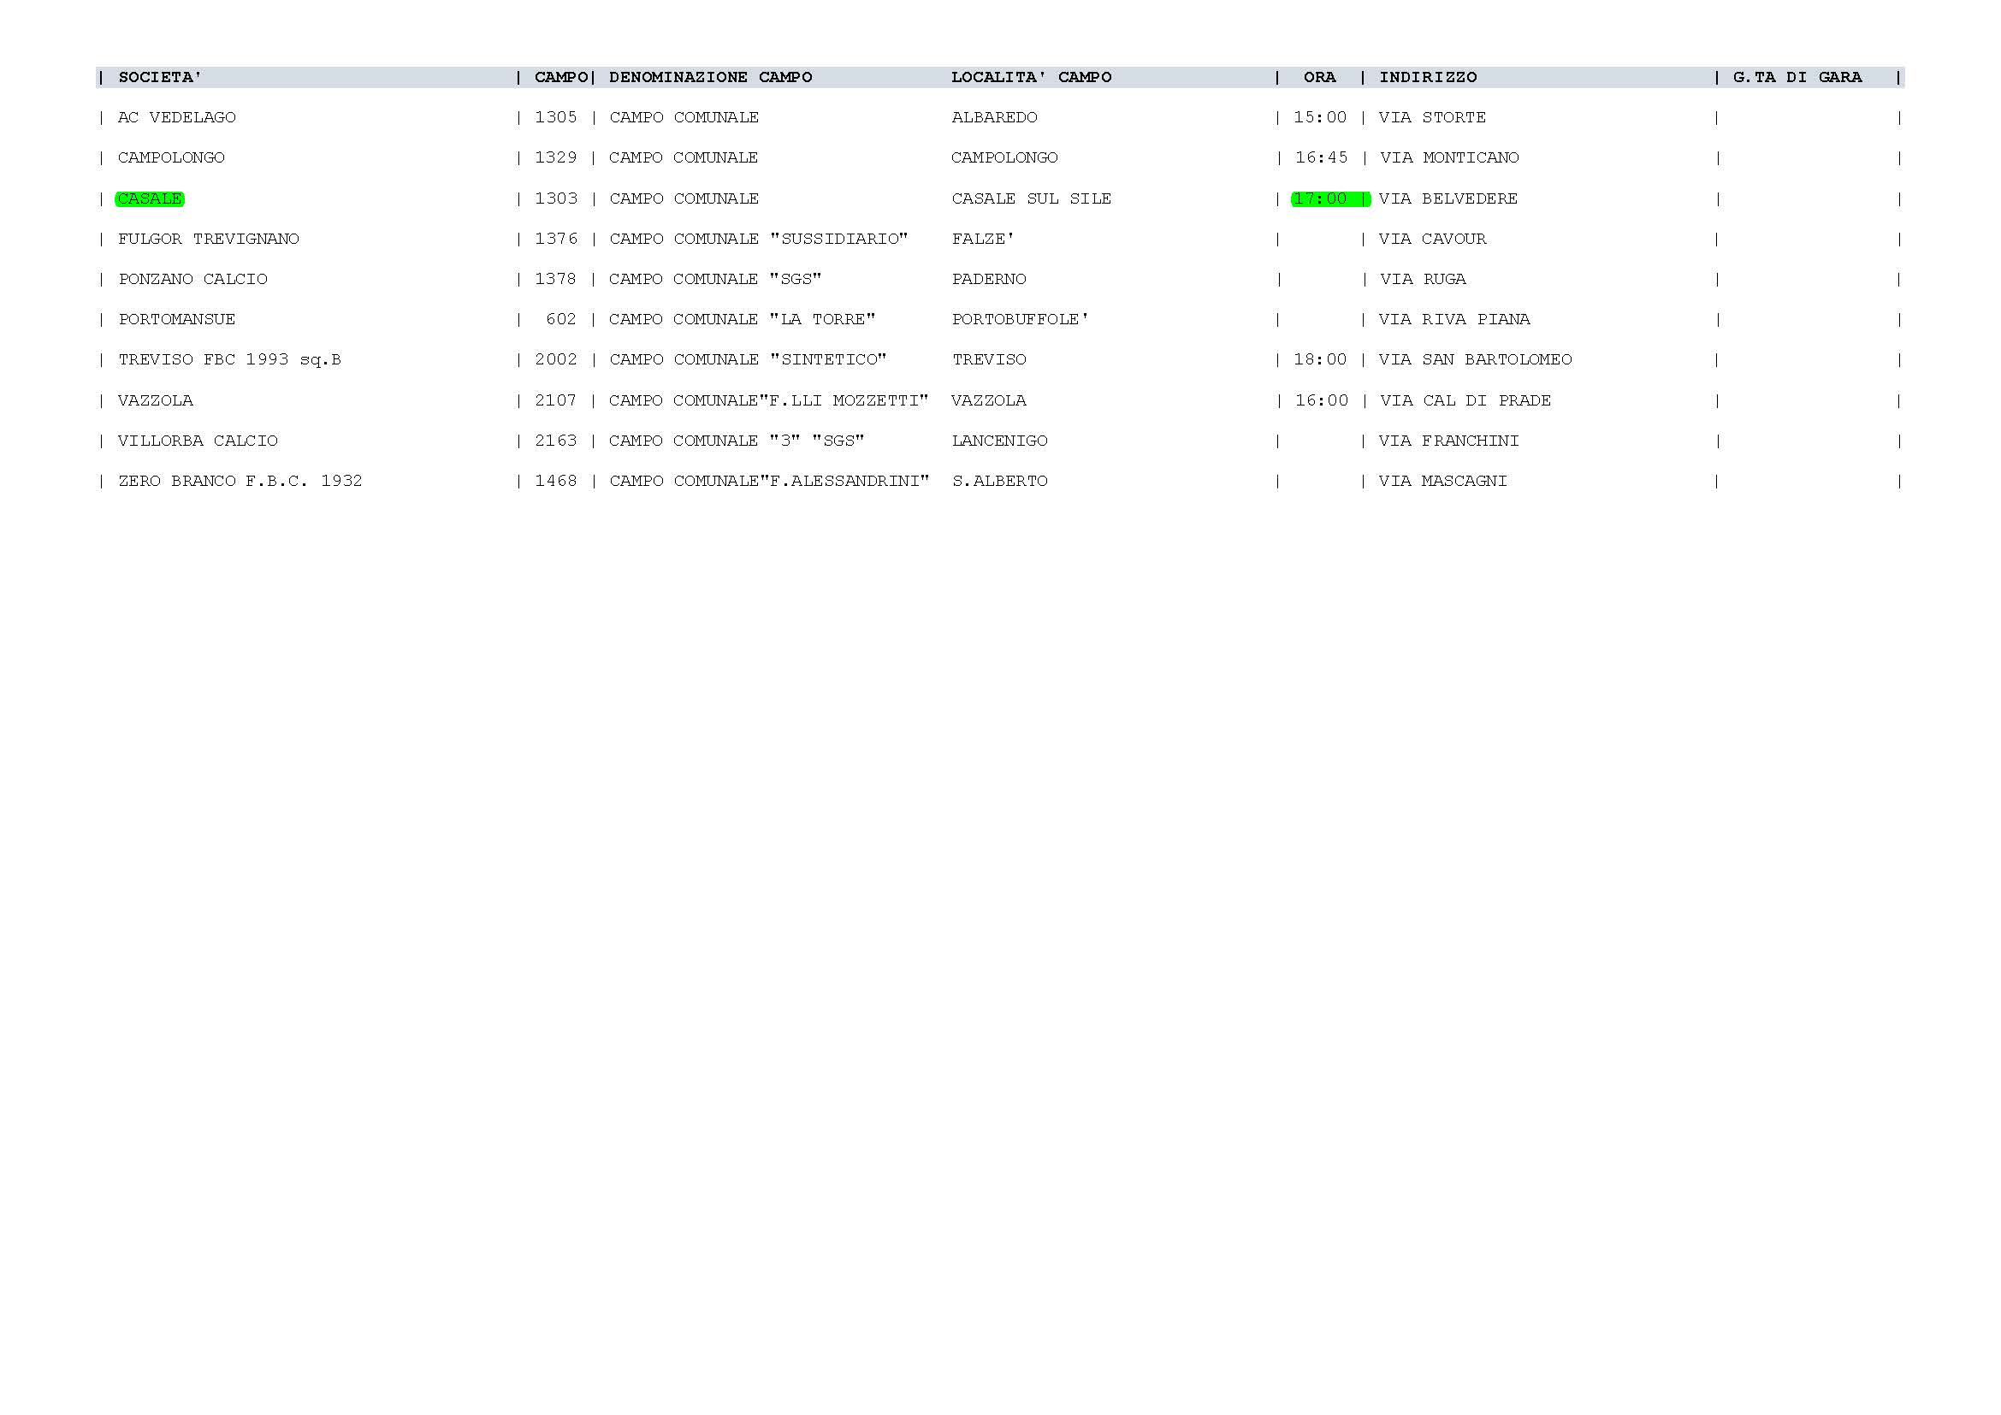Select TREVISO FBC 1993 sq.B entry
2001x1415 pixels.
click(x=229, y=360)
